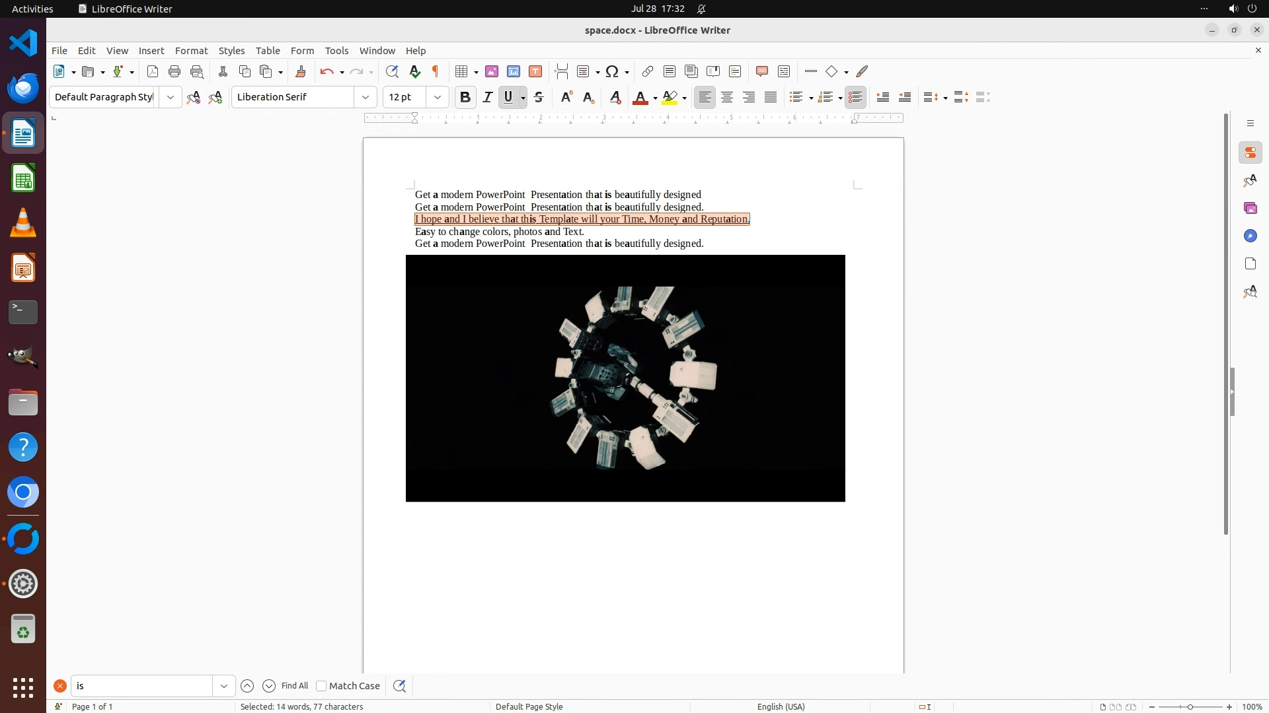Open the Format menu

(191, 51)
